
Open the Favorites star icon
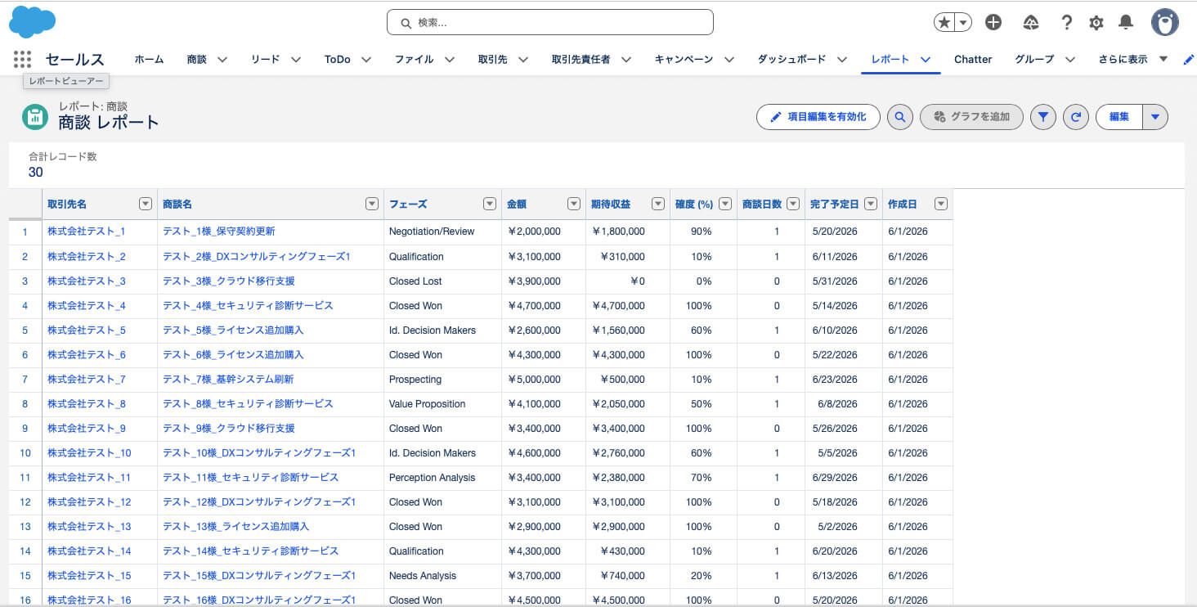944,23
